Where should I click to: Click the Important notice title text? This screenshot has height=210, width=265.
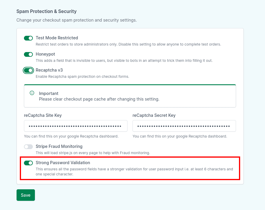[x=49, y=93]
